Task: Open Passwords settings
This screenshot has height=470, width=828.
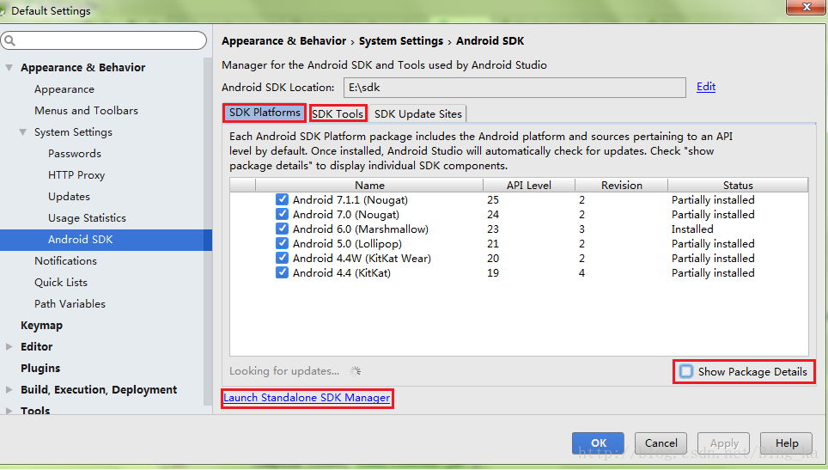Action: click(75, 154)
